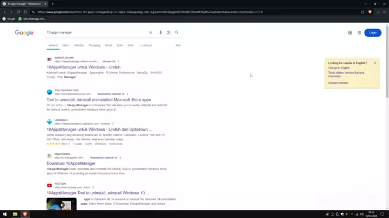Click Change to English link

[x=339, y=68]
